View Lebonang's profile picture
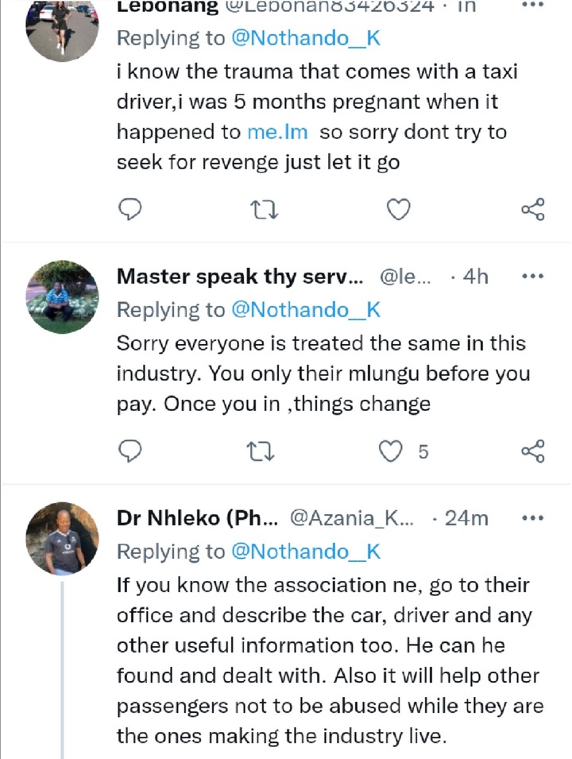 pos(62,25)
